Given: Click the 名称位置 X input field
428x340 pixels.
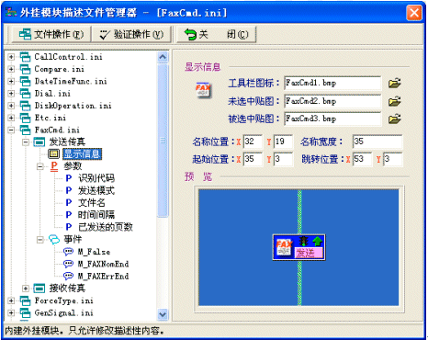Looking at the screenshot, I should [253, 142].
